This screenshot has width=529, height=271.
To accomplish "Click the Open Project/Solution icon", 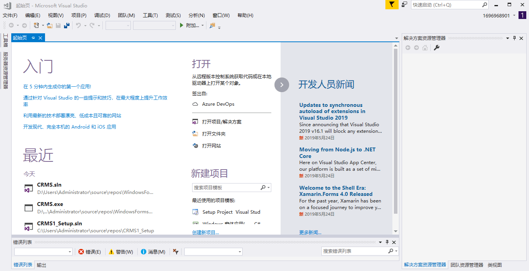I will [x=195, y=122].
